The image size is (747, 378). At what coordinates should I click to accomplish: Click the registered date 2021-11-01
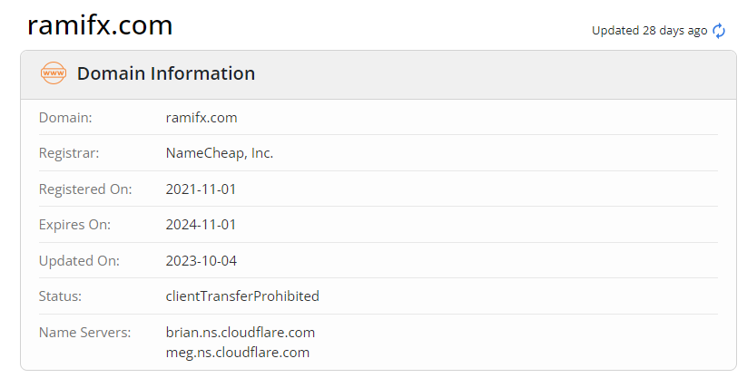(x=201, y=189)
